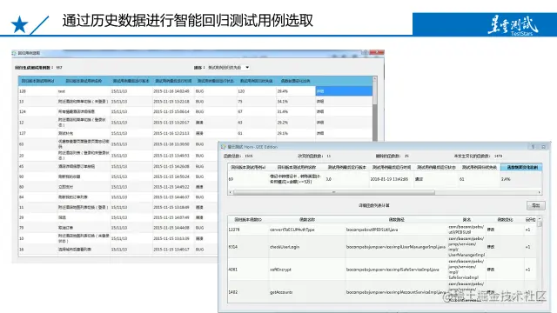Select function ID 9304
This screenshot has width=557, height=313.
pyautogui.click(x=232, y=247)
